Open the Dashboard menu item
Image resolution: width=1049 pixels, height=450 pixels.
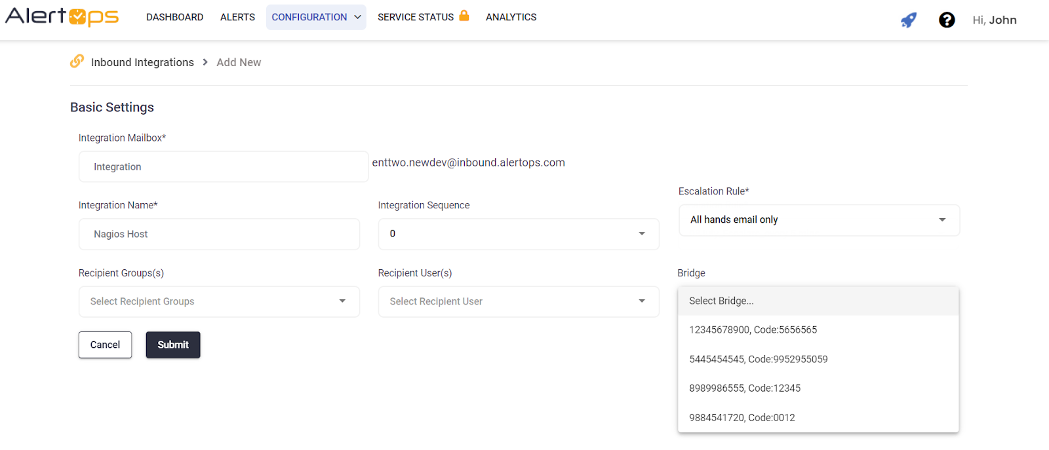pyautogui.click(x=174, y=17)
